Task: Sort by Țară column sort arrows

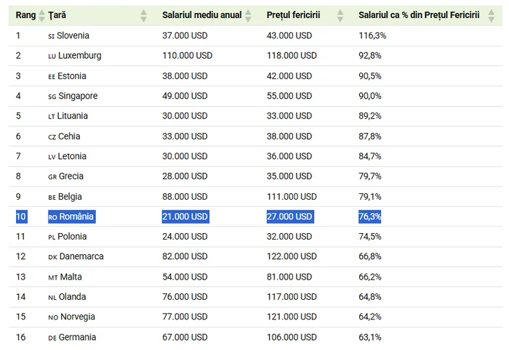Action: pyautogui.click(x=143, y=15)
